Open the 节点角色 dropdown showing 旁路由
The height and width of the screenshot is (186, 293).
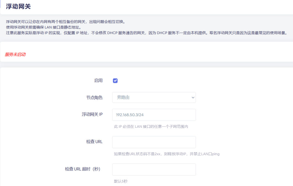pos(154,97)
